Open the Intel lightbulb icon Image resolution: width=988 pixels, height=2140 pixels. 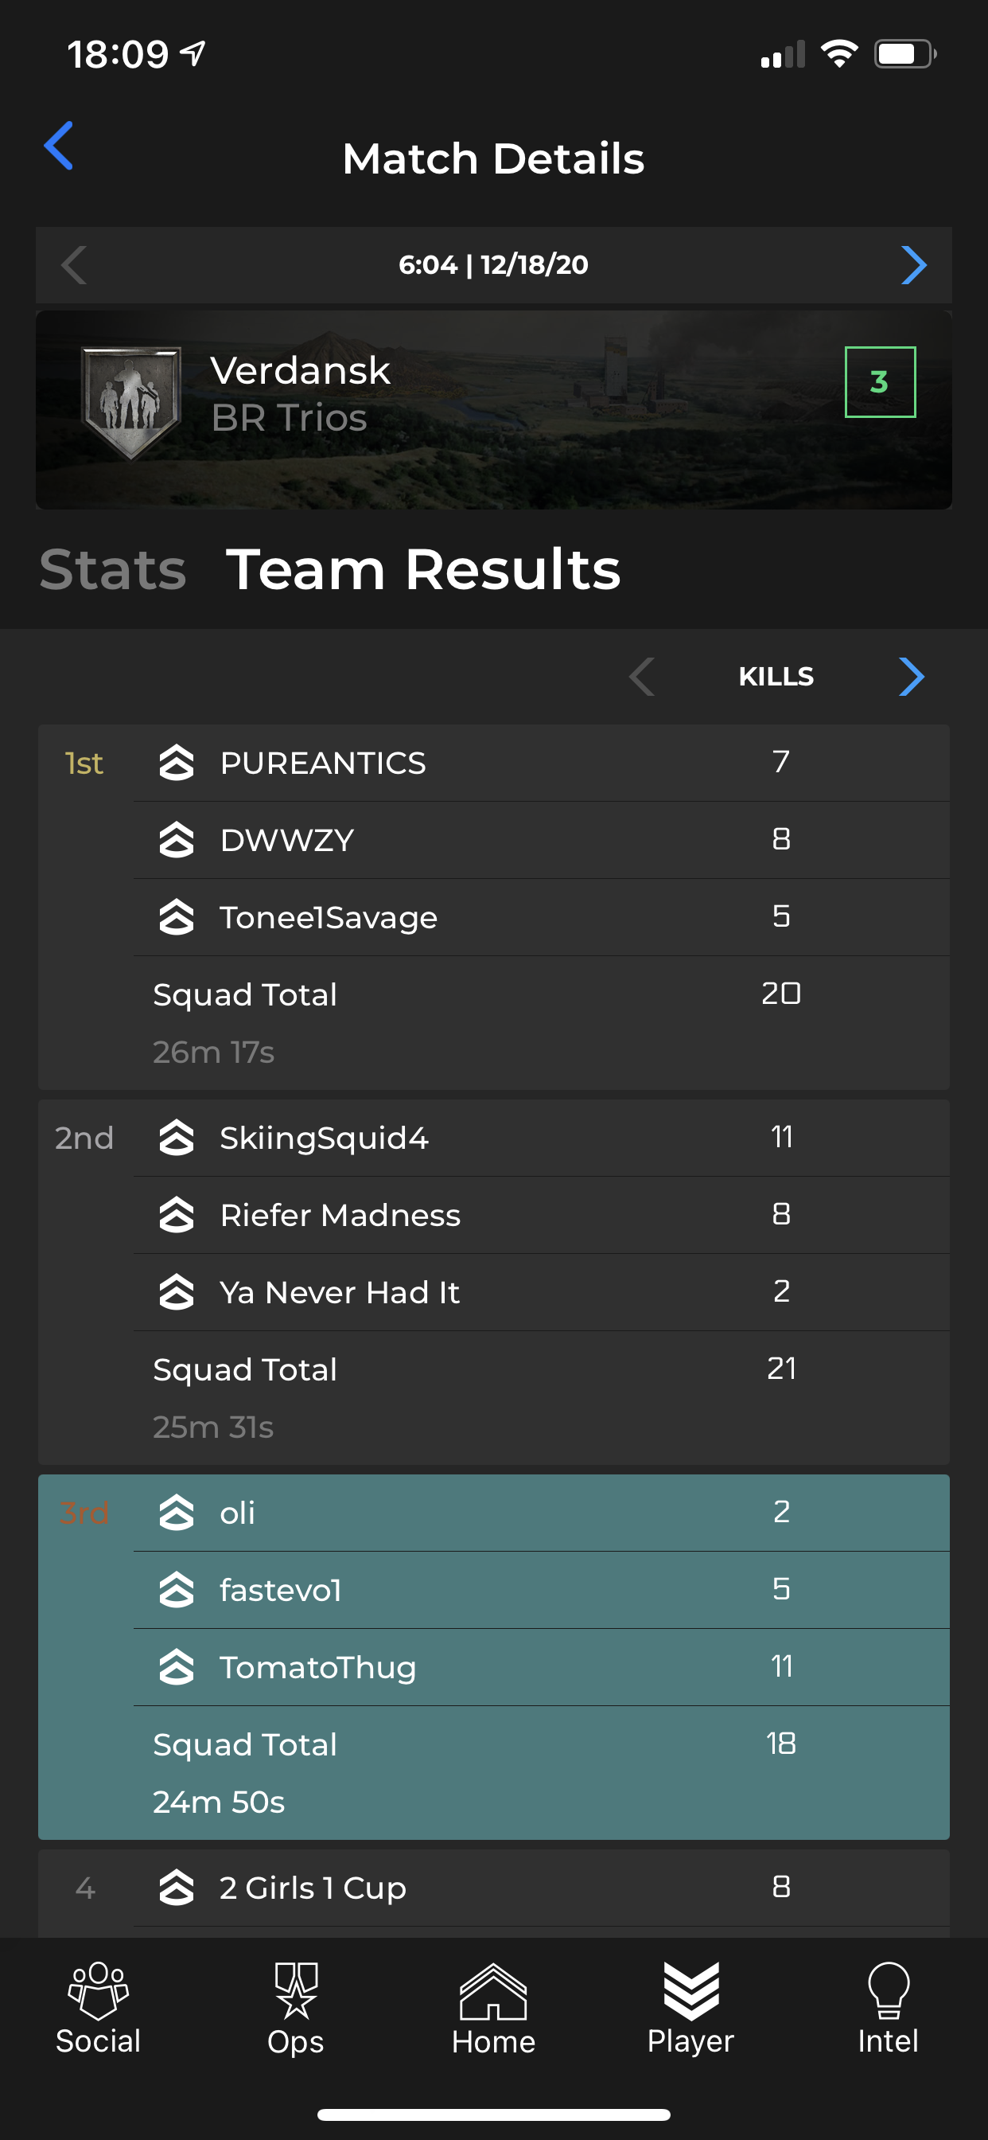[889, 1990]
